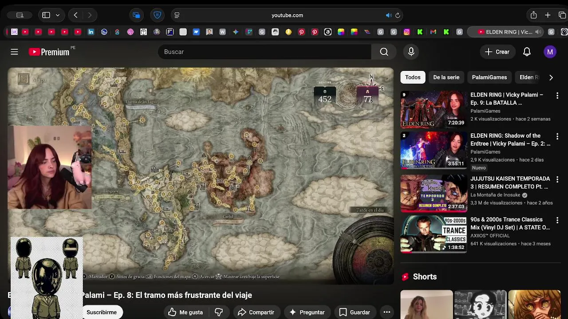Click the Guardar save button
This screenshot has height=319, width=568.
(x=355, y=312)
